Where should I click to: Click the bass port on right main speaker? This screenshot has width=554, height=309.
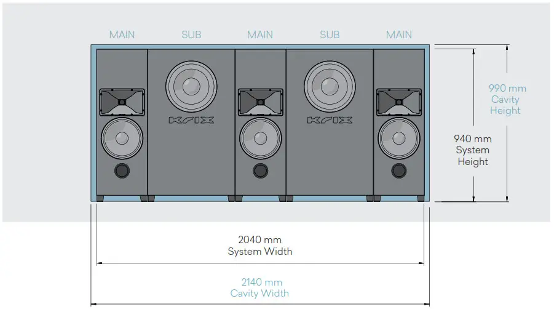[x=399, y=171]
